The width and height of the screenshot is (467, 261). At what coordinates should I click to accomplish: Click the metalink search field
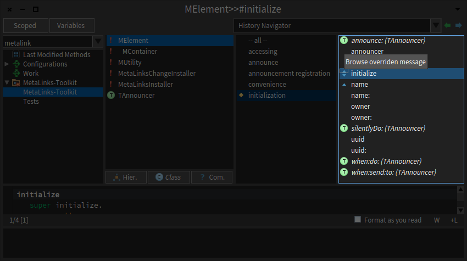point(48,42)
